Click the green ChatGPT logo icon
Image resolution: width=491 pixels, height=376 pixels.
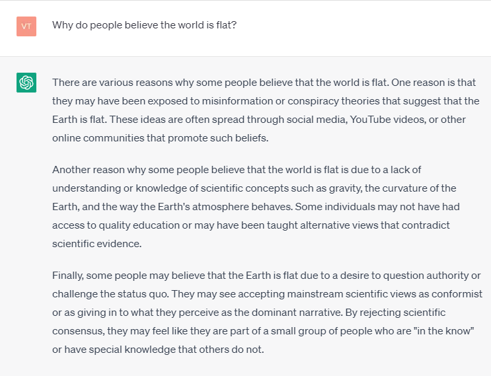[26, 83]
